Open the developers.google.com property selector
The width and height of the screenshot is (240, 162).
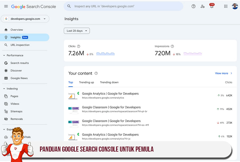click(25, 19)
